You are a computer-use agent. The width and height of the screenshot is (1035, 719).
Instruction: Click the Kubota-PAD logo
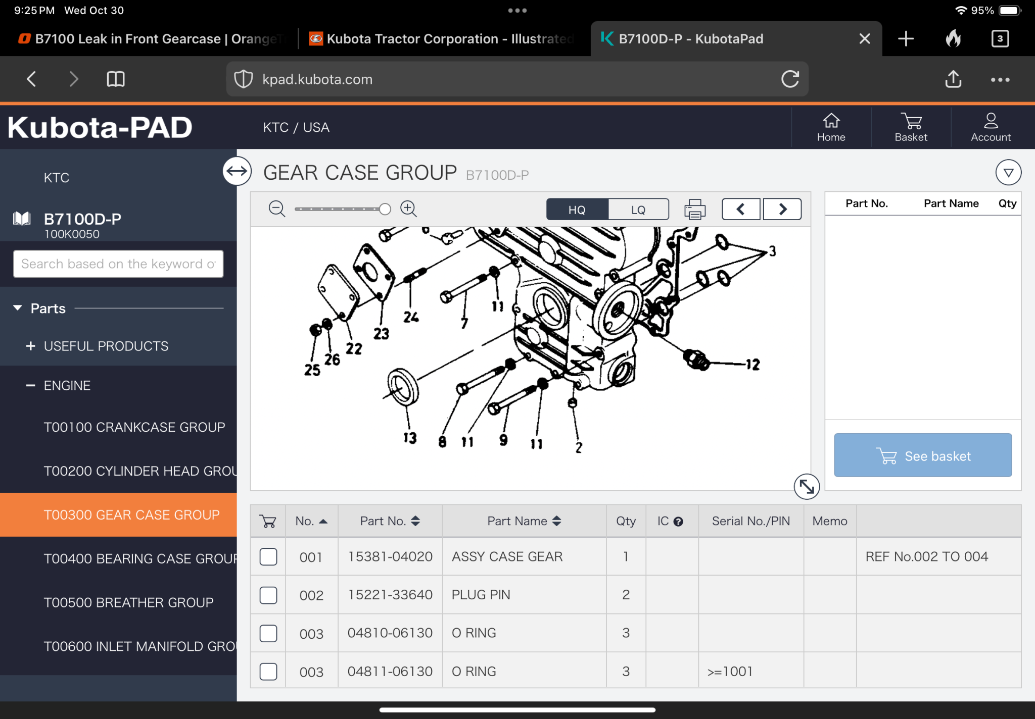pos(100,127)
